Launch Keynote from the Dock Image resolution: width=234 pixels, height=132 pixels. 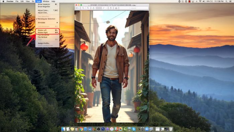click(x=129, y=129)
